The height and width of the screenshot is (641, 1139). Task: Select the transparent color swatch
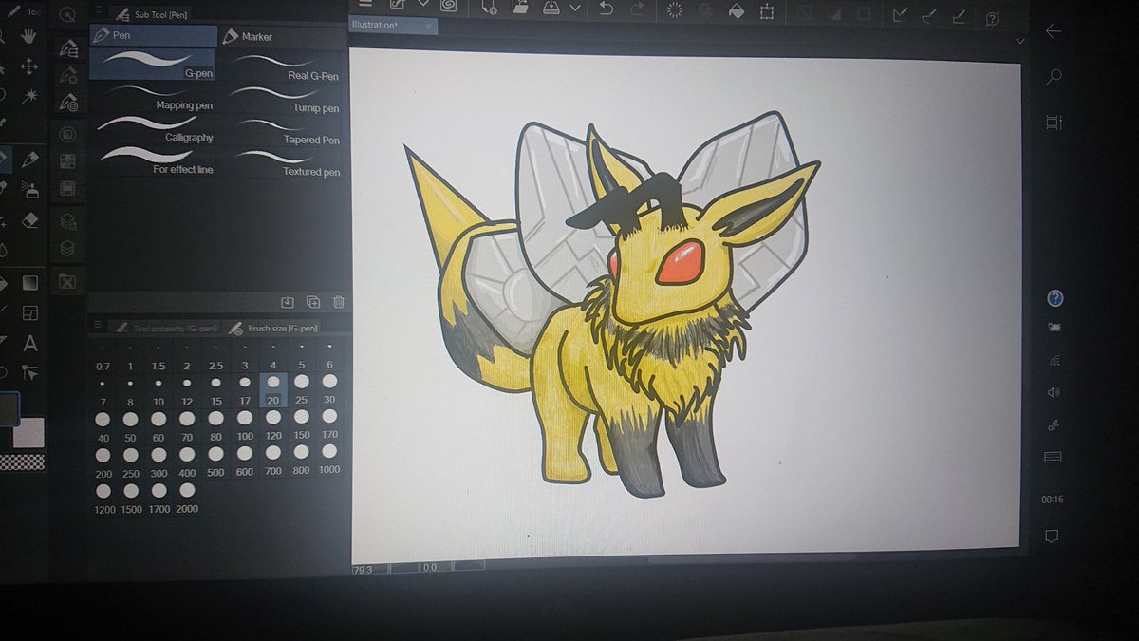coord(22,462)
